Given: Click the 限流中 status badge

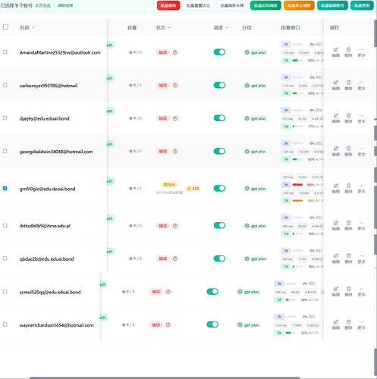Looking at the screenshot, I should coord(169,185).
